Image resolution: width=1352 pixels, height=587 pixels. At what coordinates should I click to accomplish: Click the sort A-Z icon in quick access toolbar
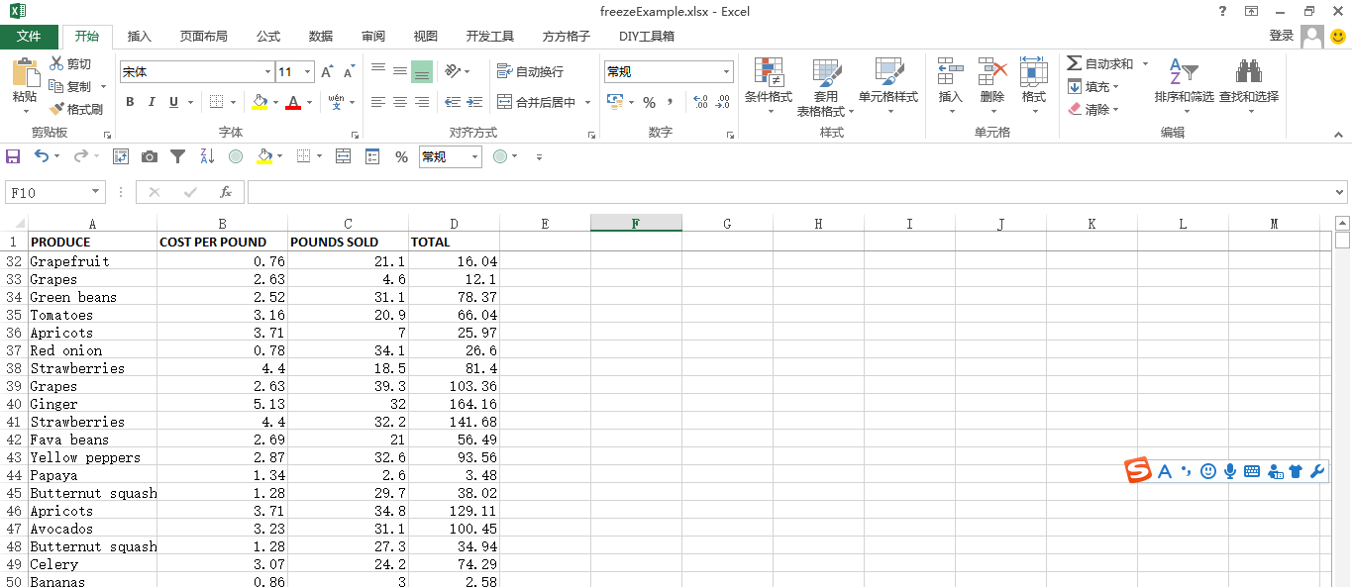pyautogui.click(x=207, y=156)
